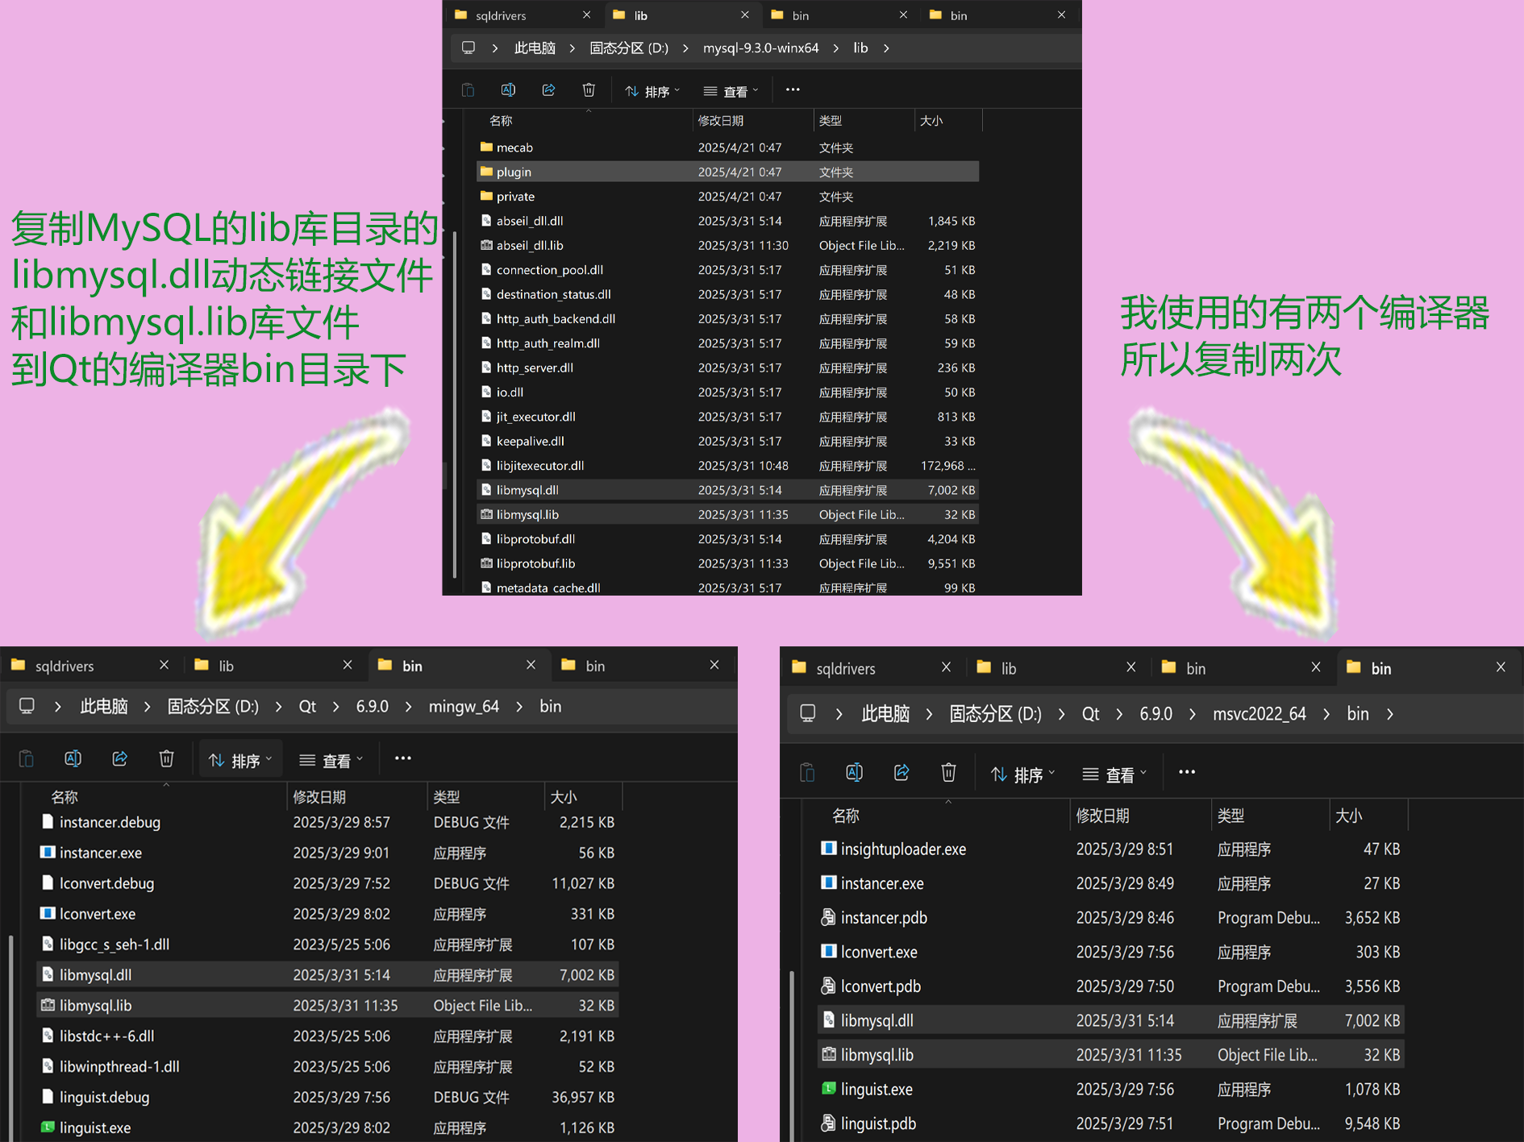1524x1142 pixels.
Task: Click the Share icon in the mingw_64 bin window
Action: click(119, 758)
